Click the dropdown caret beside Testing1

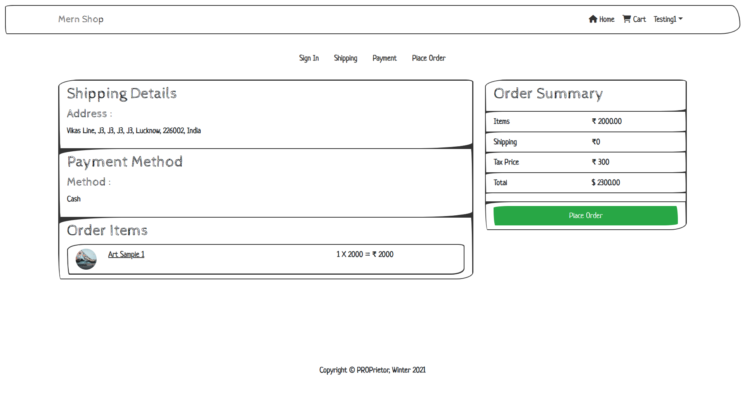681,19
